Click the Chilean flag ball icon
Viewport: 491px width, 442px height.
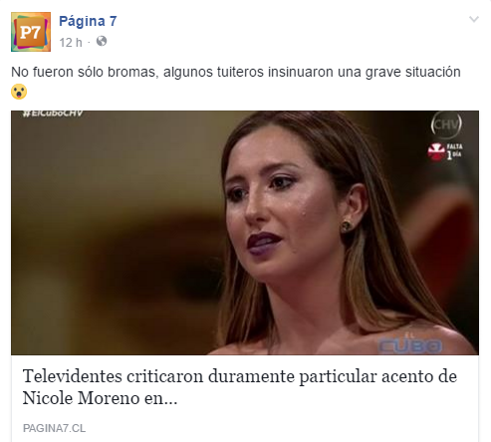pos(436,152)
